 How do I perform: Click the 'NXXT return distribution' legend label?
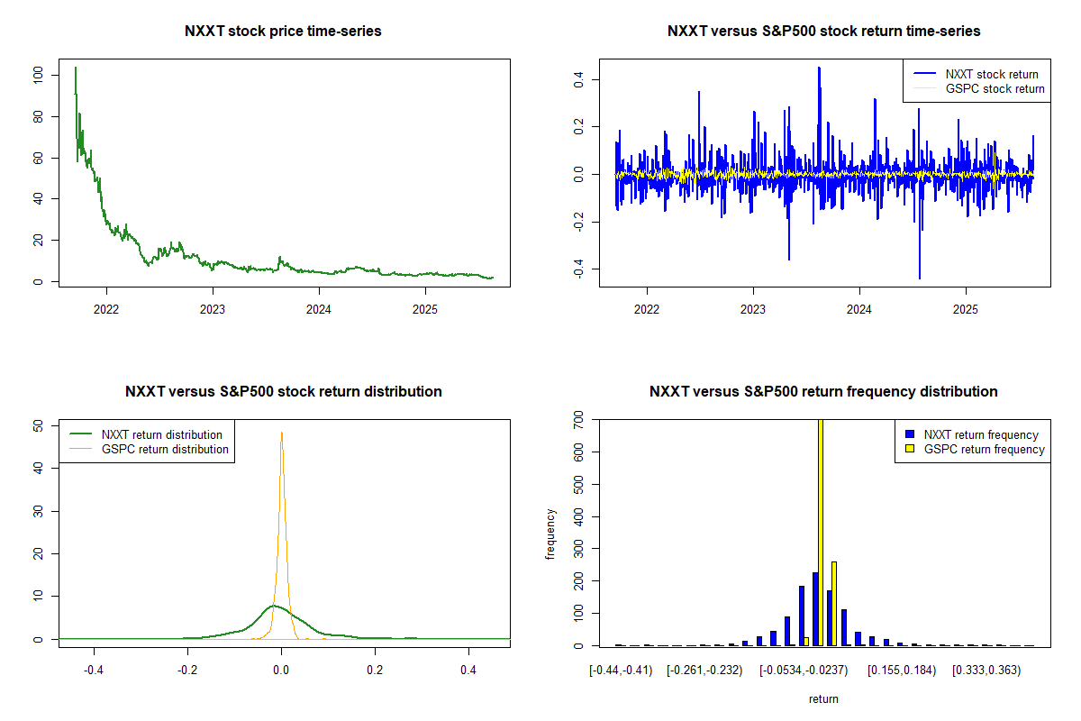click(161, 434)
